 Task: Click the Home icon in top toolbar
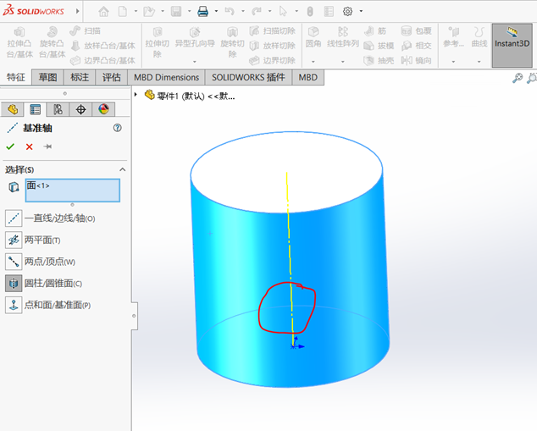point(103,12)
